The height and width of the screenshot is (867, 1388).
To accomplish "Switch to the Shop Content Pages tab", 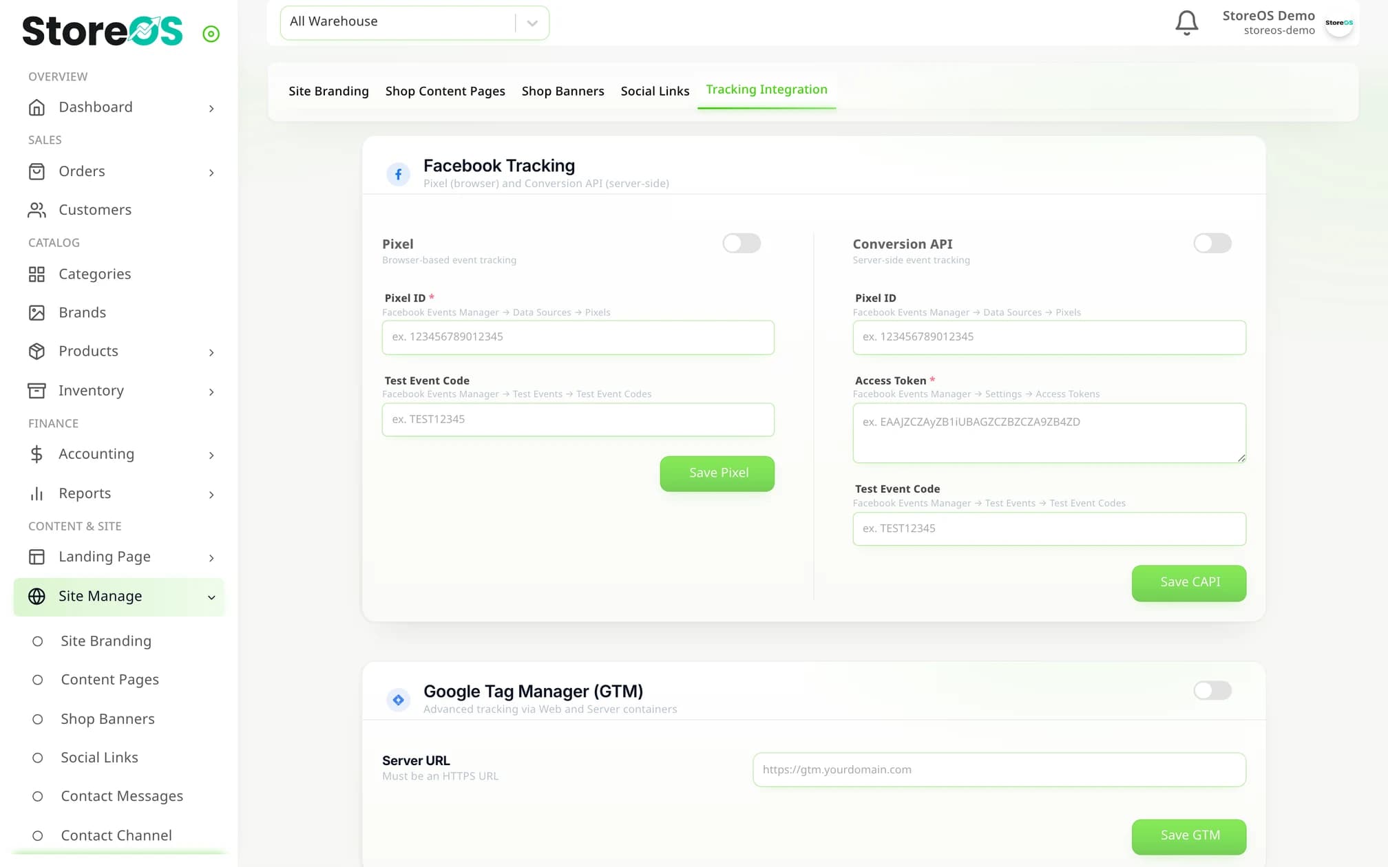I will coord(445,91).
